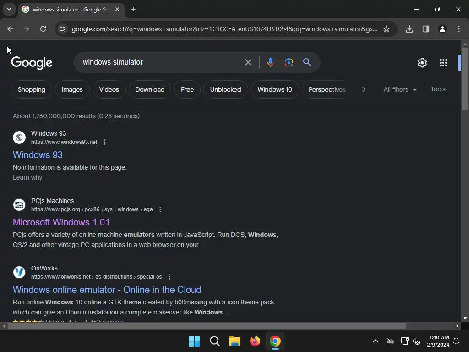Click the vertical page scrollbar
Viewport: 469px width, 352px height.
pos(465,78)
